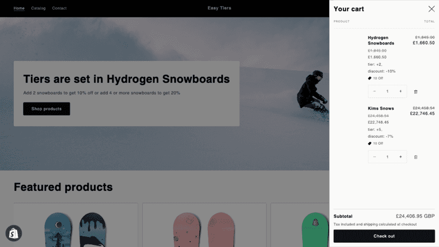The height and width of the screenshot is (247, 439).
Task: Click the Check out button
Action: (384, 236)
